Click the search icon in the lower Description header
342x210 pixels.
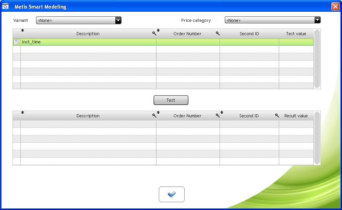click(x=154, y=116)
